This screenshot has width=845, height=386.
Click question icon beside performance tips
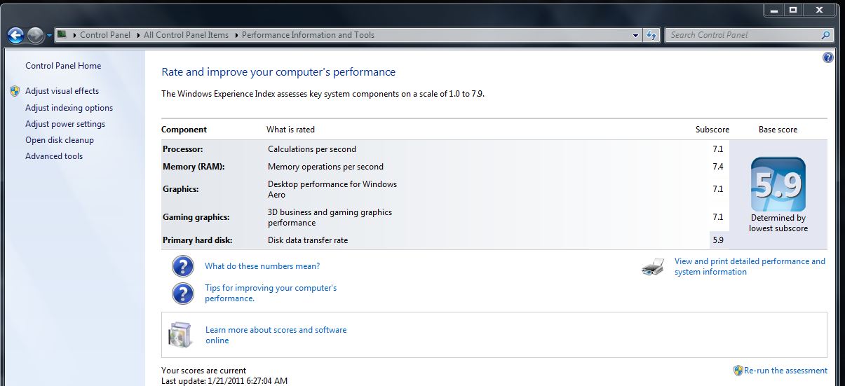(182, 293)
